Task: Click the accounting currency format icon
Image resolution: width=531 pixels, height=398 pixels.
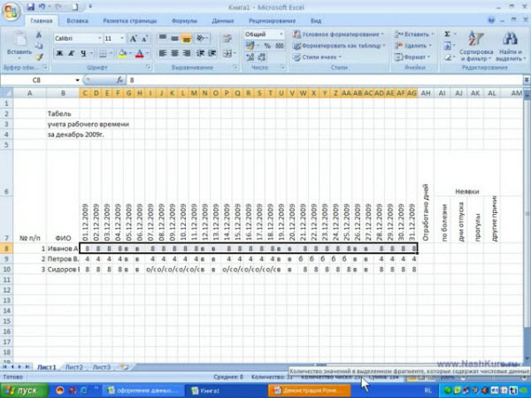Action: point(250,46)
